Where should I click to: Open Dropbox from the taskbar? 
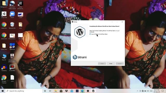[66, 91]
